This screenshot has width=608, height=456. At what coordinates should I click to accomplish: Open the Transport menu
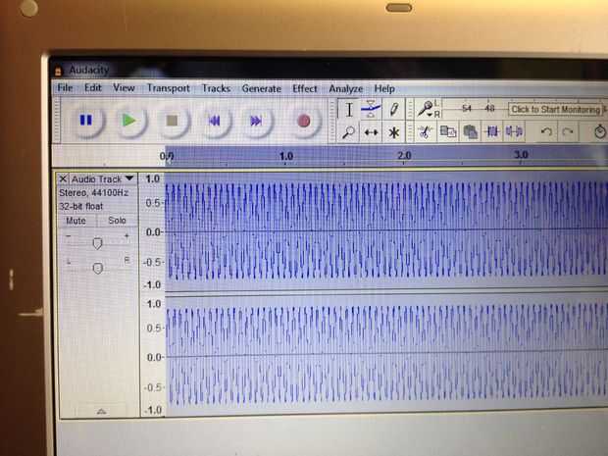pos(169,88)
